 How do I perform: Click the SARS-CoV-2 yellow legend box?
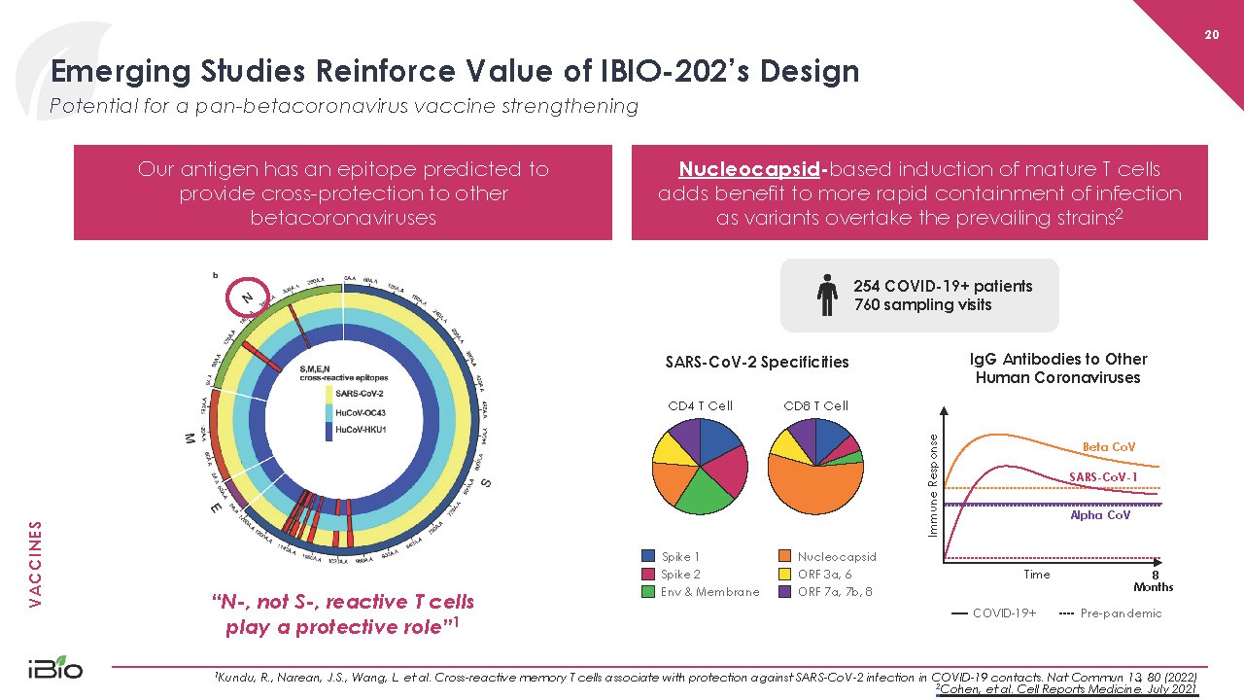pos(328,393)
